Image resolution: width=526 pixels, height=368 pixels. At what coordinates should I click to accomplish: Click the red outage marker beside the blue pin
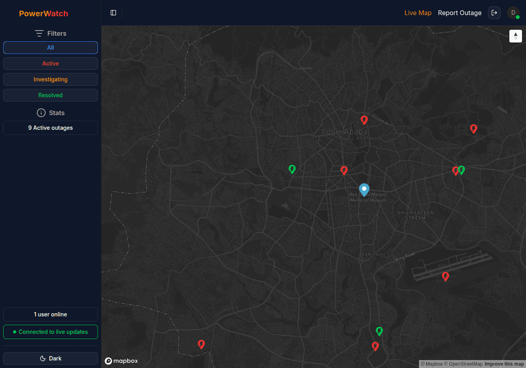344,171
